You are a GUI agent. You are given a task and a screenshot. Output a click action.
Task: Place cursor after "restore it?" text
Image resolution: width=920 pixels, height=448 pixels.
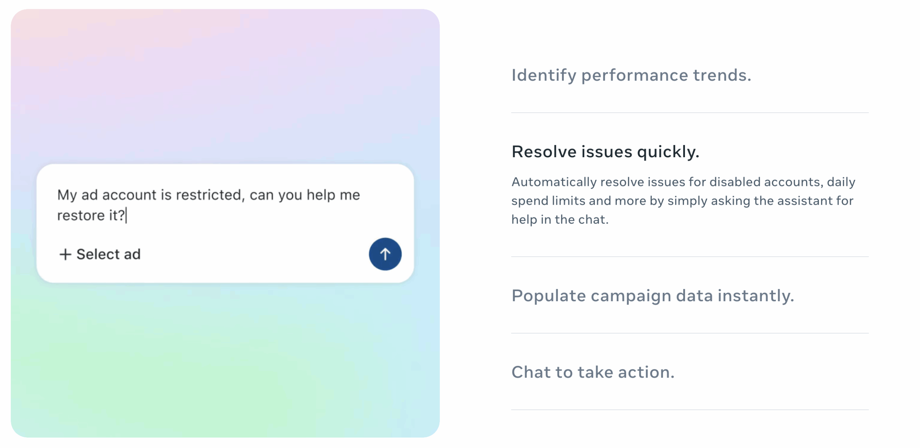(126, 216)
